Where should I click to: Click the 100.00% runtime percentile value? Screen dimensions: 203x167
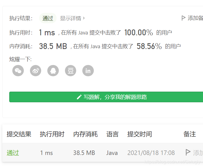coord(139,33)
